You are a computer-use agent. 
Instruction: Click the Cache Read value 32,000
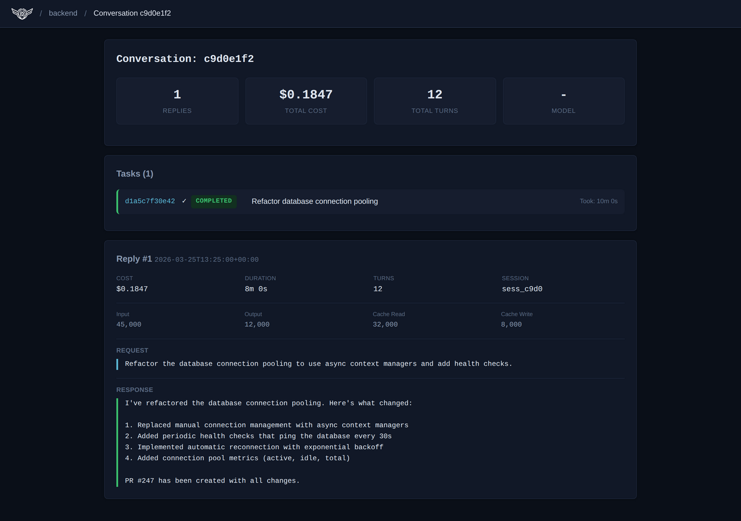coord(385,324)
